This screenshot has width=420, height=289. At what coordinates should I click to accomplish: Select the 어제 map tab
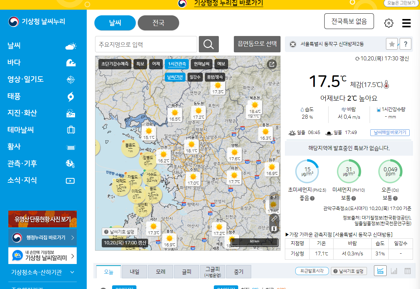click(x=156, y=64)
